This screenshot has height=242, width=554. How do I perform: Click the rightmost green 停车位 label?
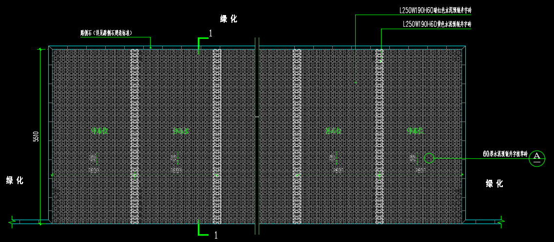coord(416,131)
